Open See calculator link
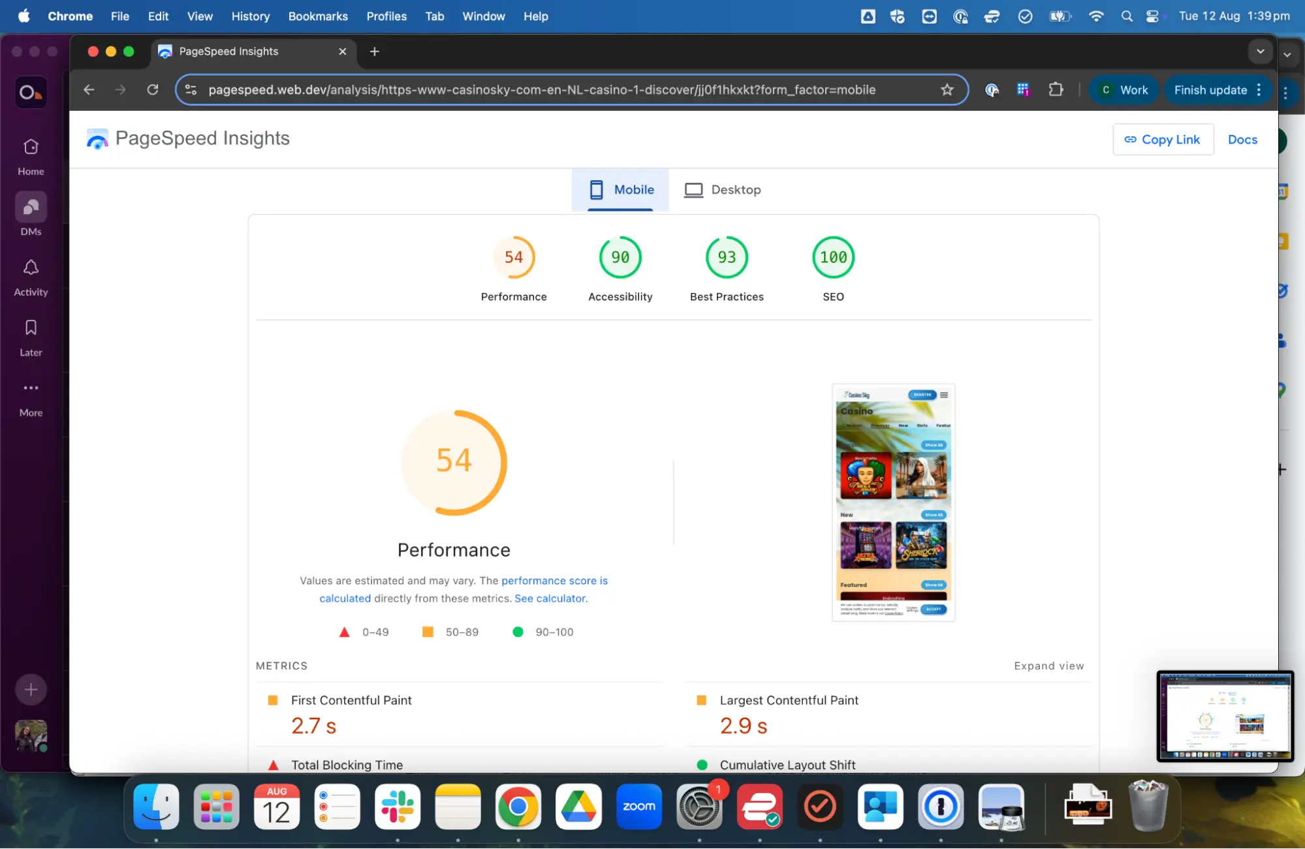The image size is (1305, 849). click(550, 598)
